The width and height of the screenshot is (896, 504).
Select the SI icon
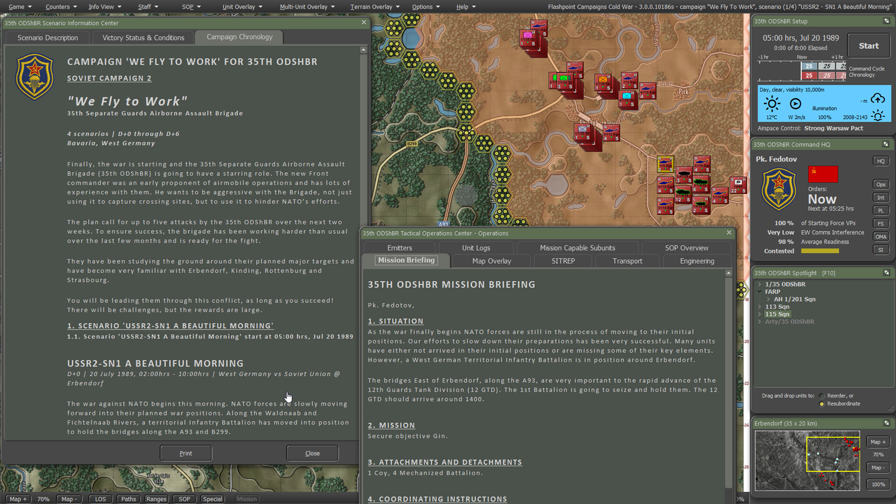click(x=881, y=250)
